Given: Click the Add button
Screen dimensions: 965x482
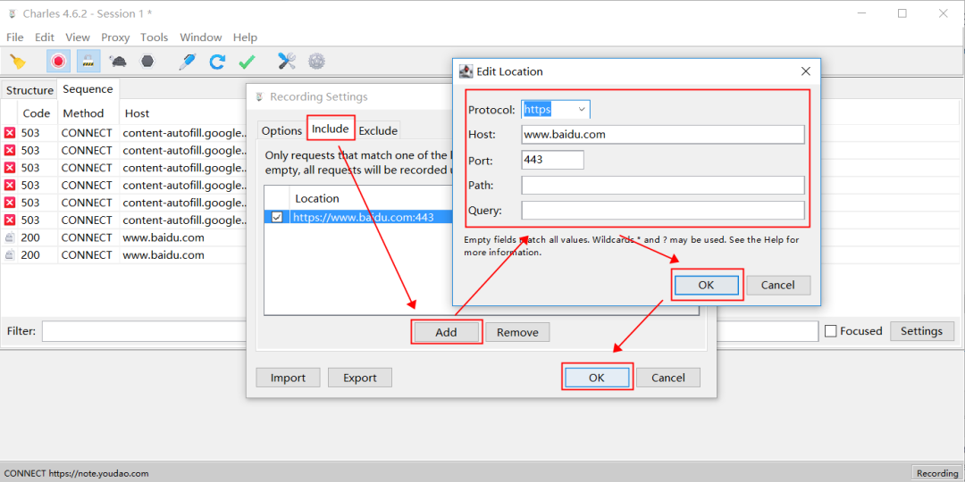Looking at the screenshot, I should pos(446,332).
